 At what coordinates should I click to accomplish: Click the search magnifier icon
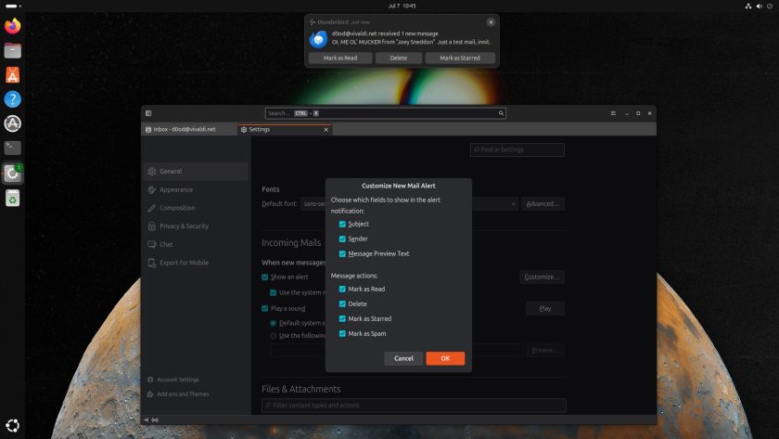tap(501, 113)
